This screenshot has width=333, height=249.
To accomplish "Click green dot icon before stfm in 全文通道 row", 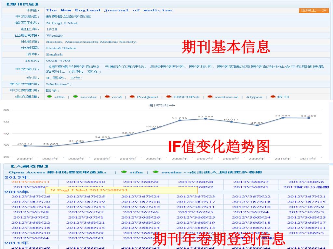I will point(49,97).
